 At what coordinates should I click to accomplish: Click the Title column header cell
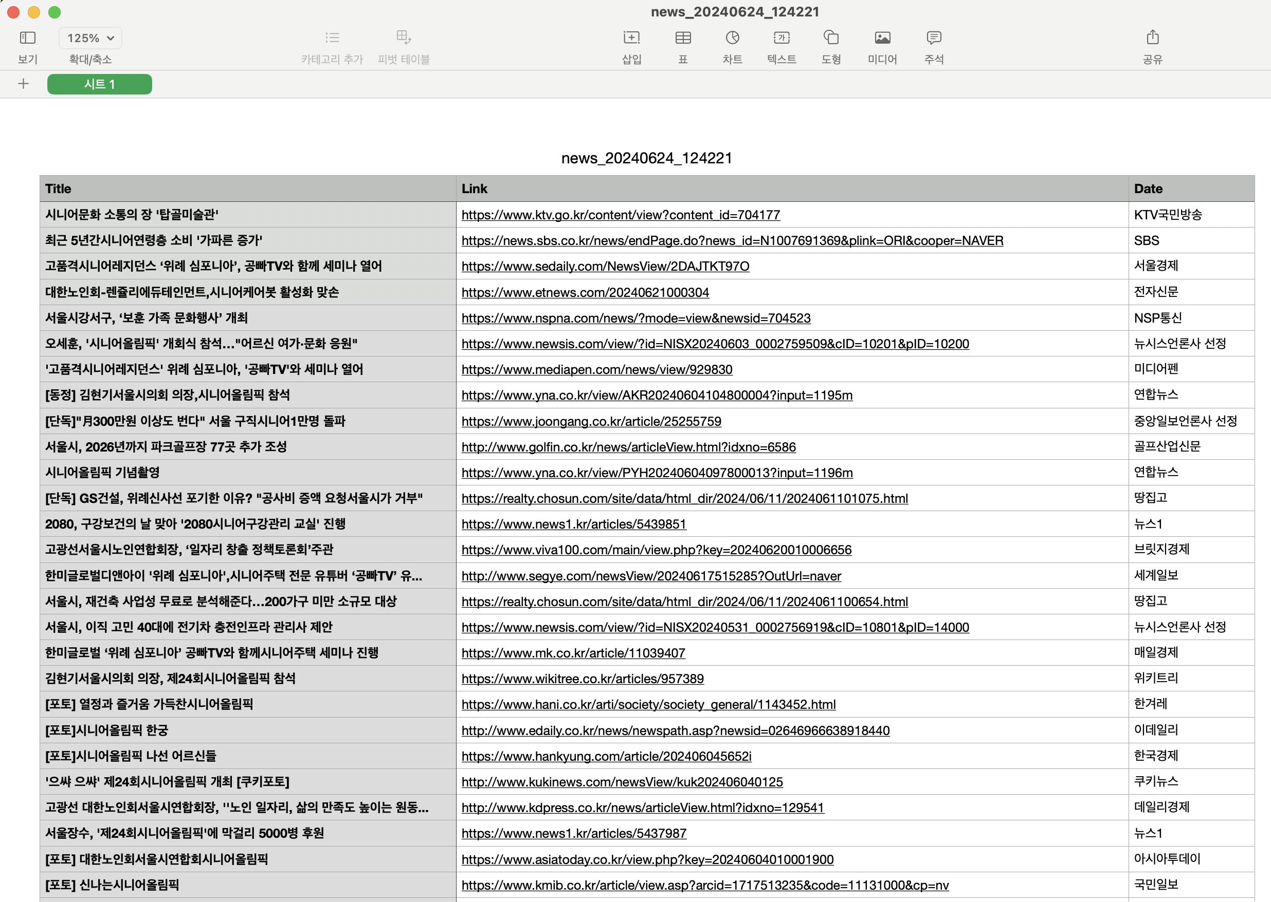247,189
